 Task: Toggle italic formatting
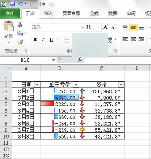click(x=43, y=40)
